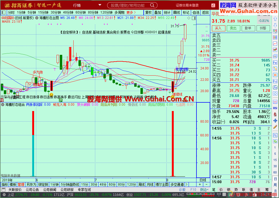Image resolution: width=279 pixels, height=198 pixels.
Task: Switch to the 博尔主图 indicator tab
Action: coord(162,184)
